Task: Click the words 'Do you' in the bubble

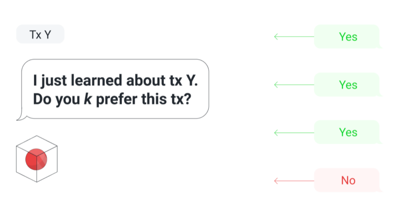Action: pyautogui.click(x=57, y=100)
